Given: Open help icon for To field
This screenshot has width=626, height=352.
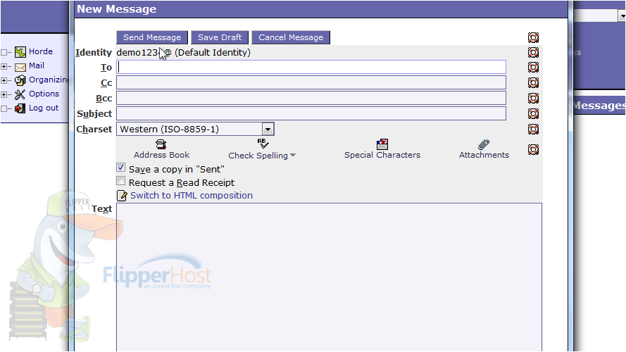Looking at the screenshot, I should pyautogui.click(x=533, y=67).
